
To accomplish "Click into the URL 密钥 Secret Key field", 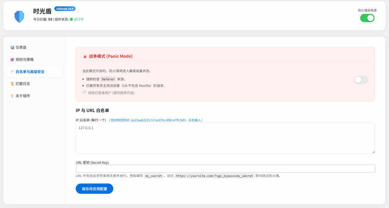I will pos(225,169).
